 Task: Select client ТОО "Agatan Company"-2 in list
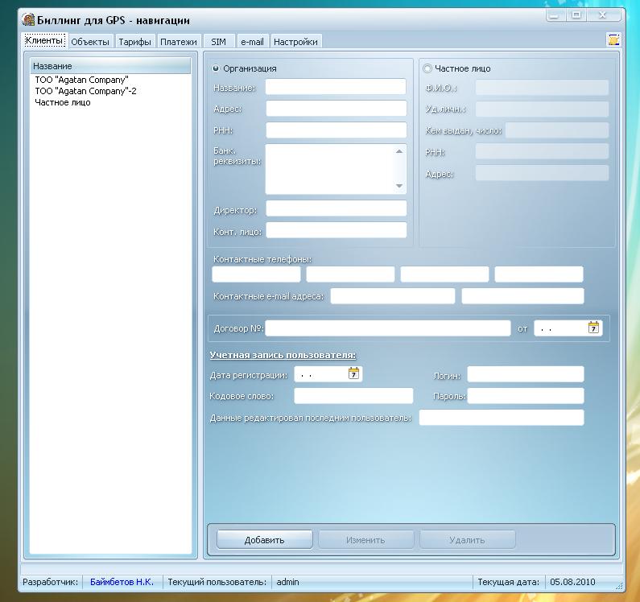(110, 91)
